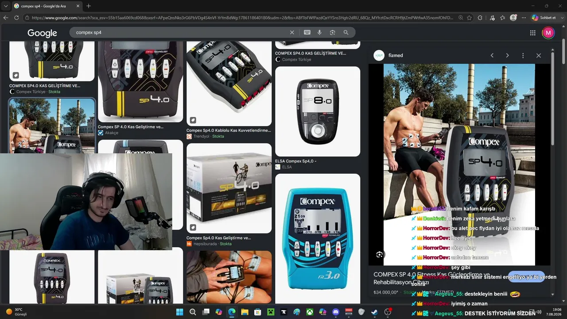Click the google.com address bar URL
Image resolution: width=567 pixels, height=319 pixels.
point(242,18)
